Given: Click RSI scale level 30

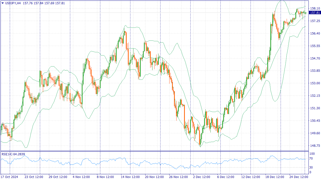Looking at the screenshot, I should coord(311,167).
